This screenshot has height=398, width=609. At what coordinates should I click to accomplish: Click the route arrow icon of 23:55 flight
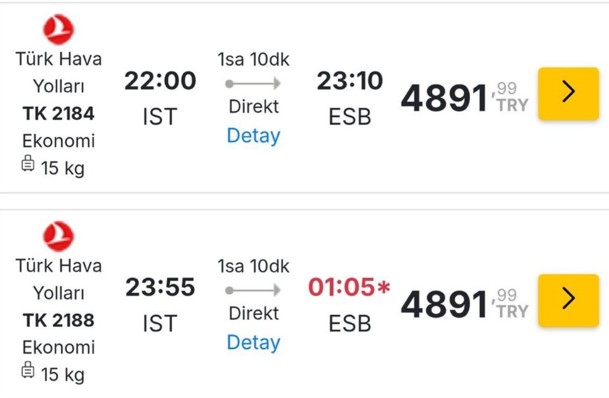253,290
